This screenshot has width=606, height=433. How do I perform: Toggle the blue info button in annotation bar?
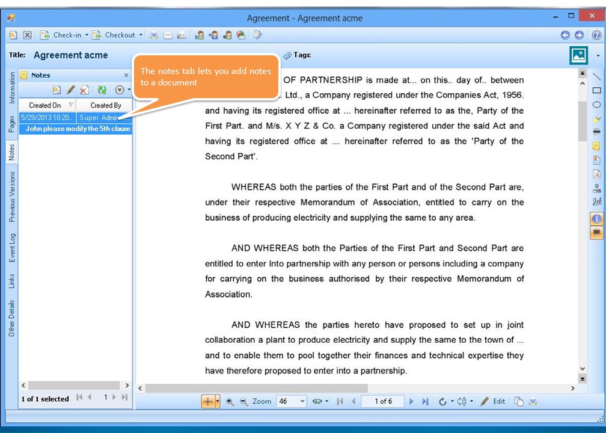pos(597,219)
